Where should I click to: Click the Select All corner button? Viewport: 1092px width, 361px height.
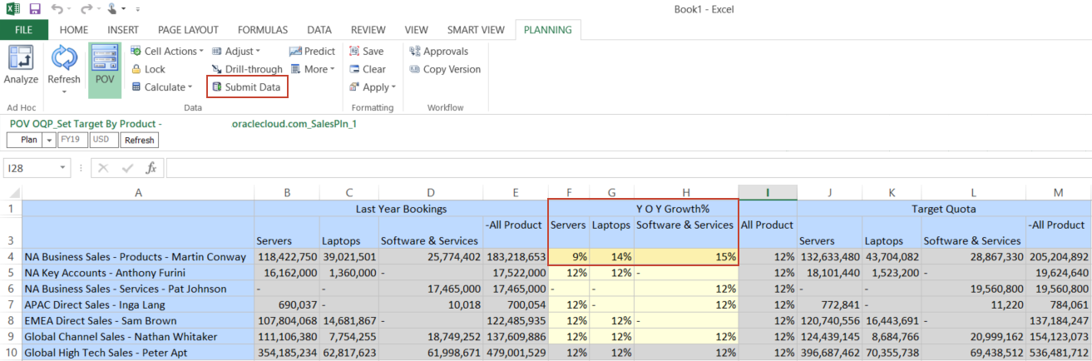(x=11, y=193)
